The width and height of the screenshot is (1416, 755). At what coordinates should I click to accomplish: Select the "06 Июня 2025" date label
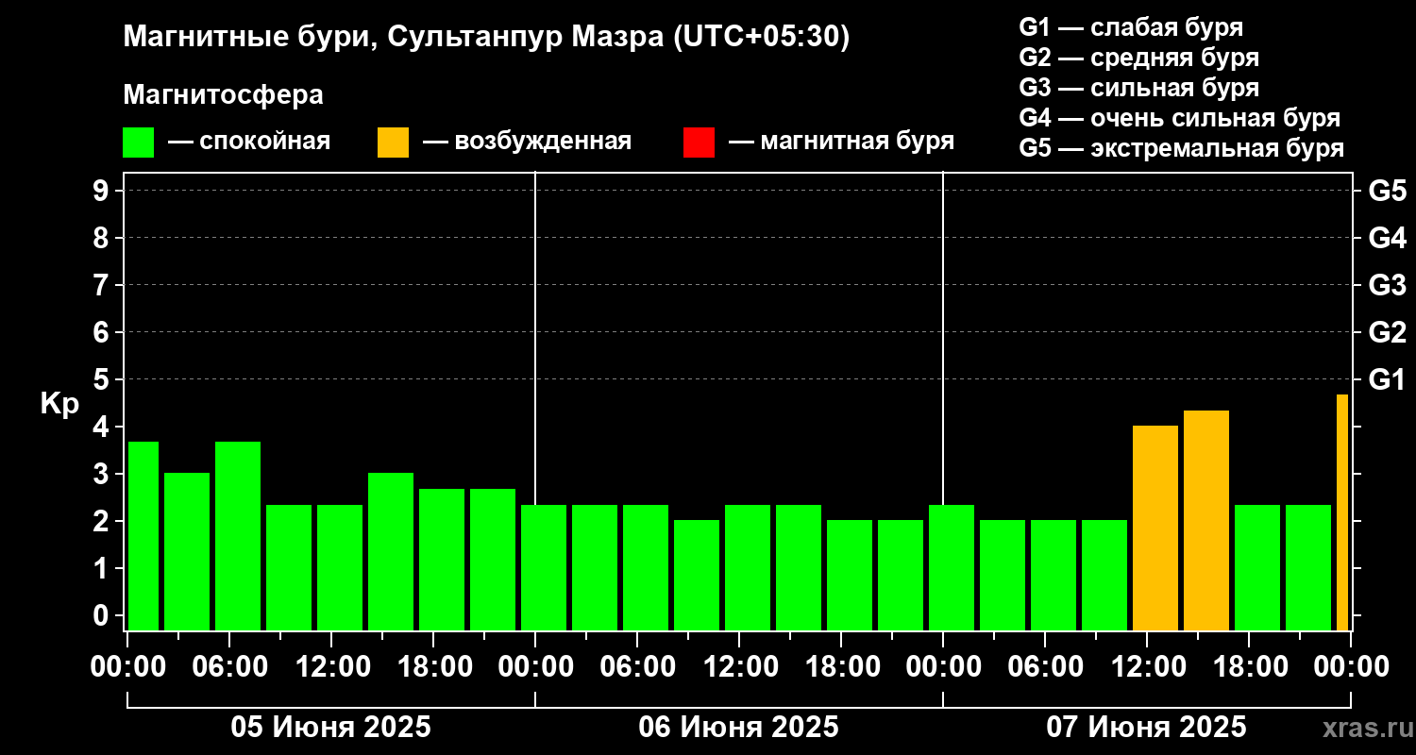[738, 728]
